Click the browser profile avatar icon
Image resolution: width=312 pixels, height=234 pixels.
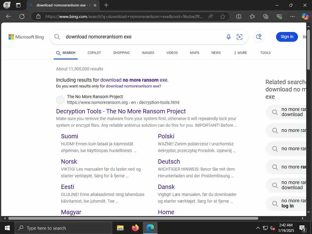tap(7, 5)
